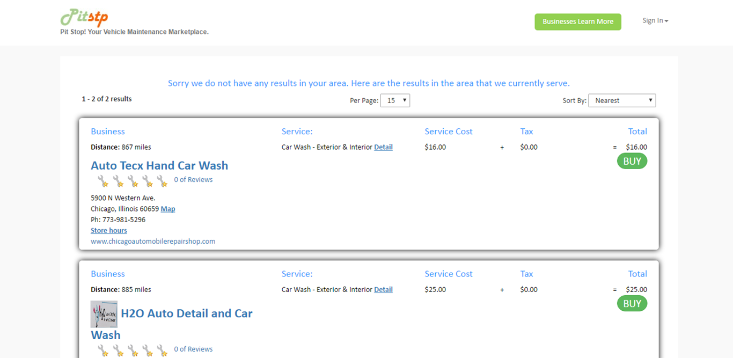The height and width of the screenshot is (358, 733).
Task: Open Detail link for $16.00 car wash
Action: [383, 147]
